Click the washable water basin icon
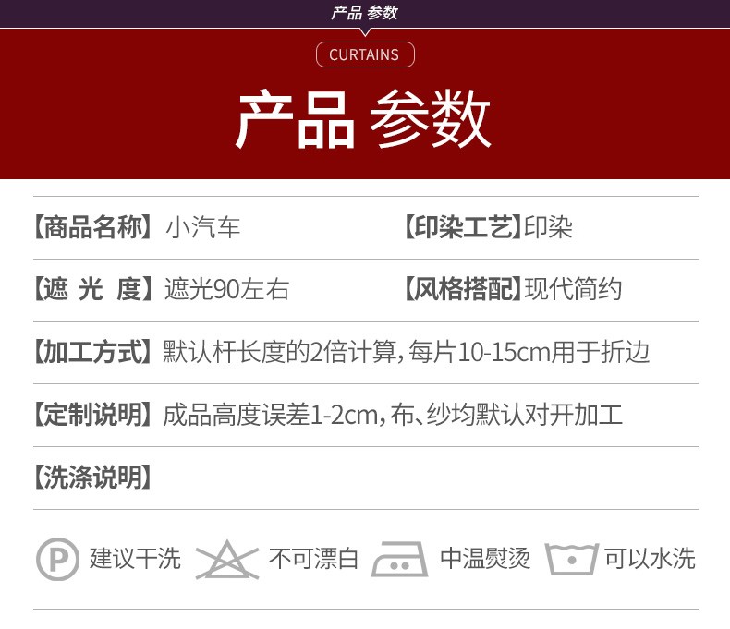Screen dimensions: 730x629 pyautogui.click(x=572, y=559)
